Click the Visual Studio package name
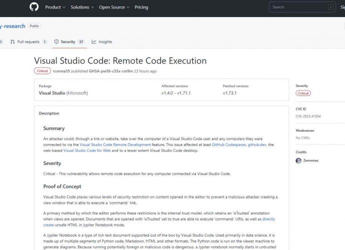Viewport: 345px width, 250px height. point(52,93)
